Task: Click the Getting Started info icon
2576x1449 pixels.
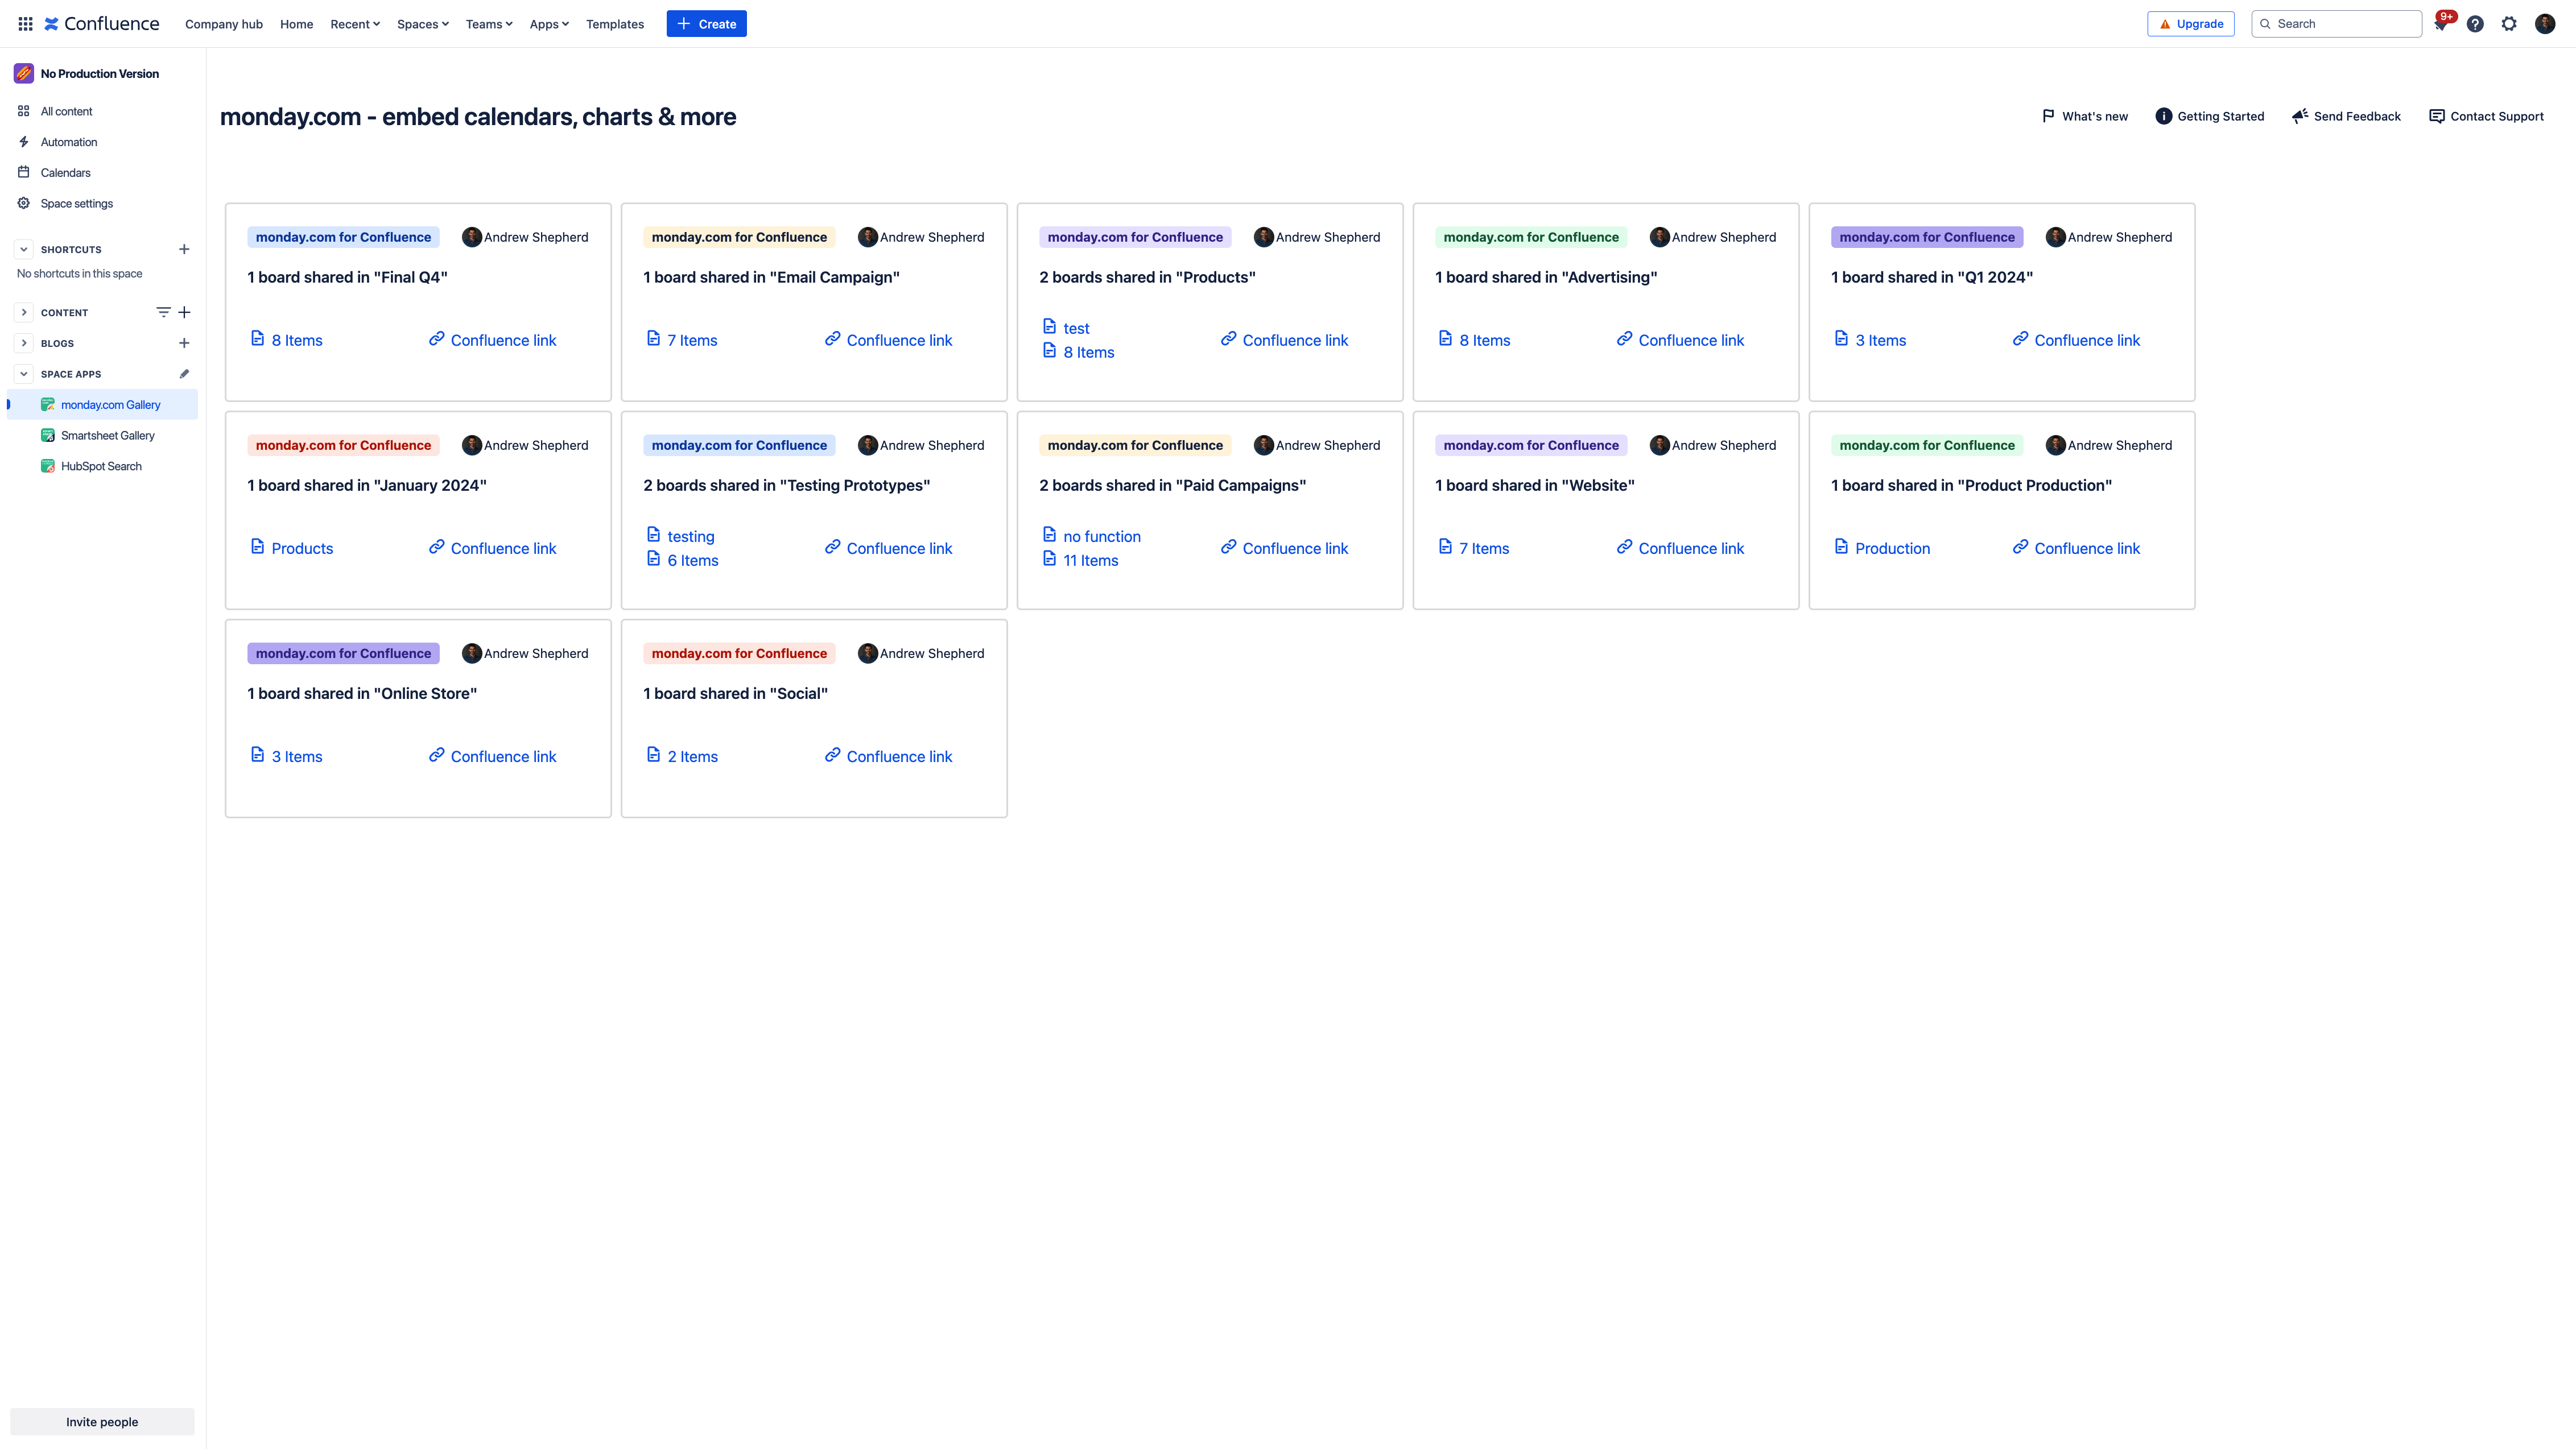Action: click(2163, 116)
